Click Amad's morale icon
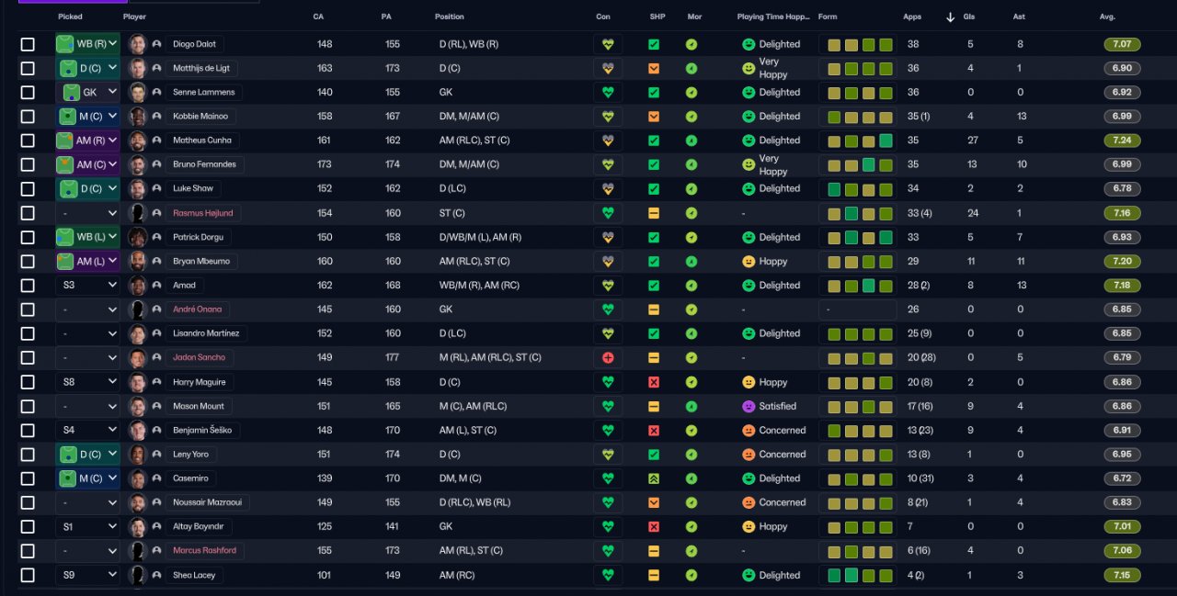Screen dimensions: 1177x596 (x=691, y=286)
